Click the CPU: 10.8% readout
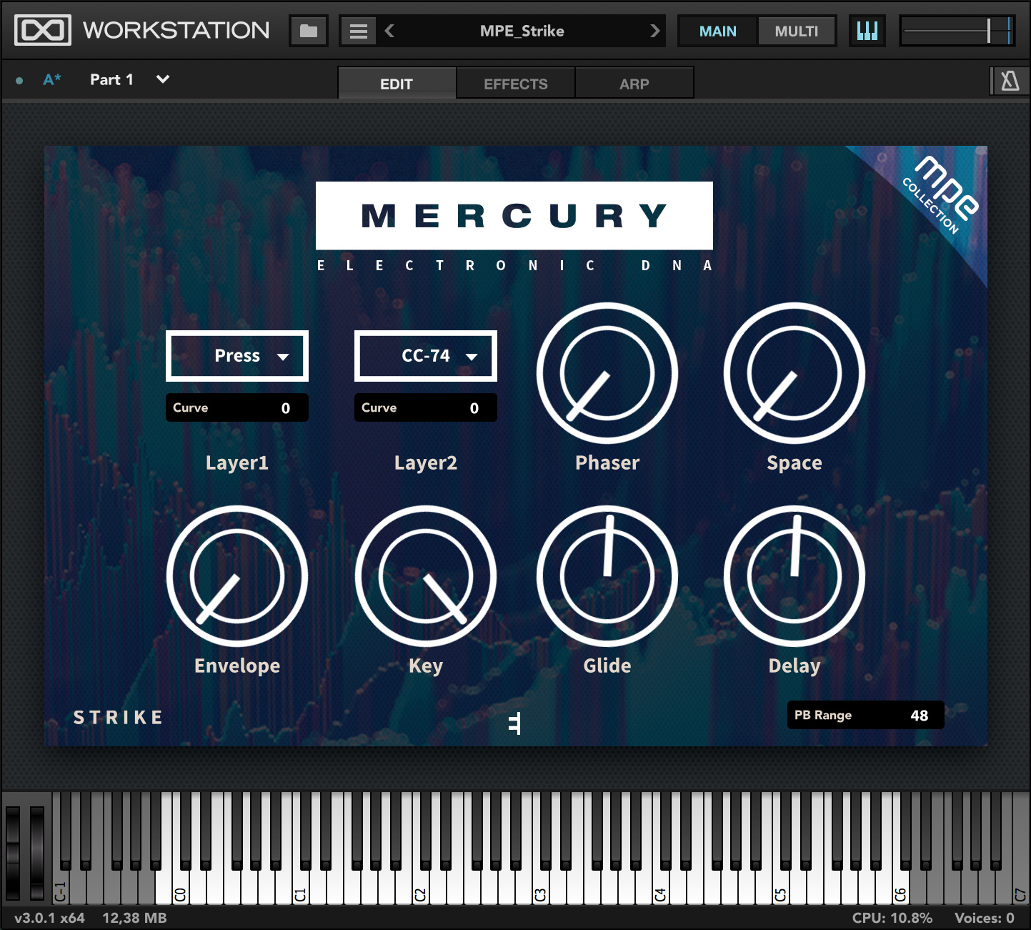The width and height of the screenshot is (1031, 930). click(x=892, y=918)
